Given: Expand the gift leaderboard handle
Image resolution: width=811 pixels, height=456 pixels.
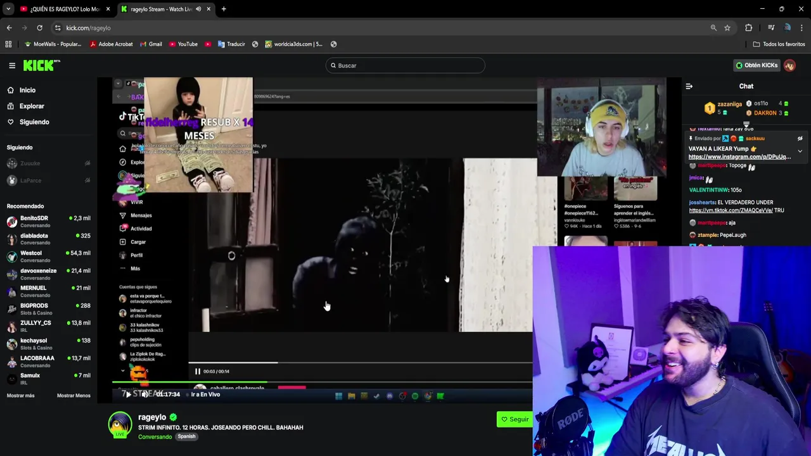Looking at the screenshot, I should [x=746, y=124].
